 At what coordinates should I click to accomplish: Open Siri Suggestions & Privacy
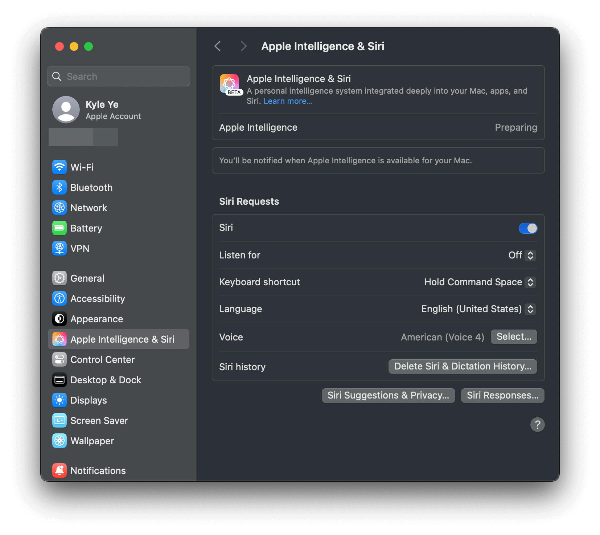point(388,396)
